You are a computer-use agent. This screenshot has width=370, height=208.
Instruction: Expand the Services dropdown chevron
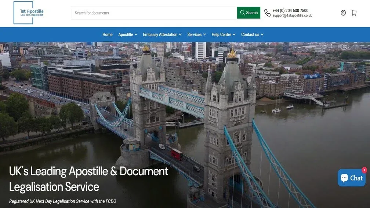click(x=204, y=34)
